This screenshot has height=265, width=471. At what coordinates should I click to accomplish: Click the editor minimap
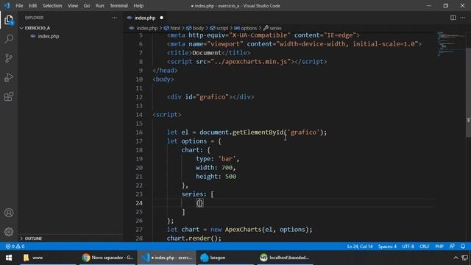point(451,43)
